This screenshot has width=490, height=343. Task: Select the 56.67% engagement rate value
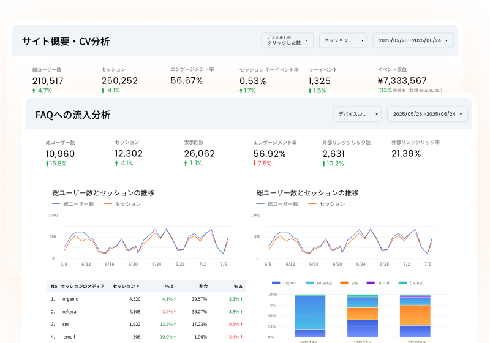tap(187, 81)
